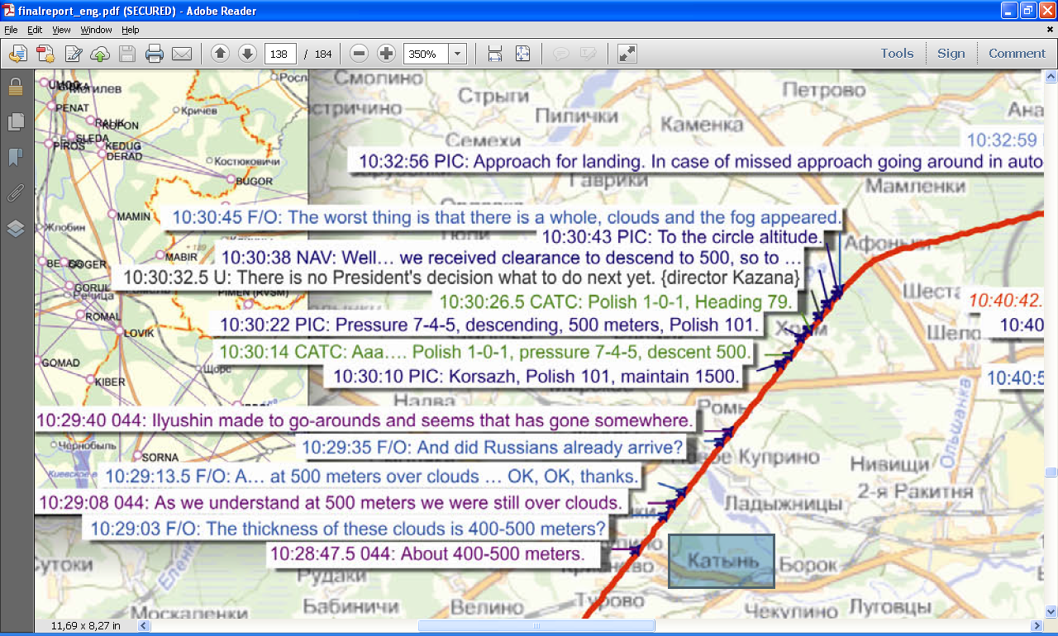
Task: Open the Attachments paperclip sidebar panel
Action: [x=15, y=193]
